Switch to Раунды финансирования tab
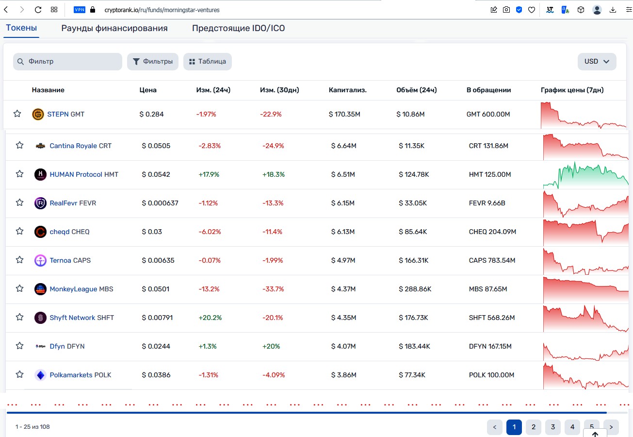This screenshot has width=633, height=437. point(114,28)
